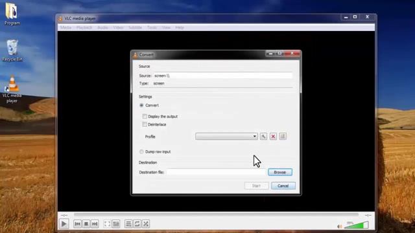415x233 pixels.
Task: Open the Playback menu
Action: click(84, 27)
